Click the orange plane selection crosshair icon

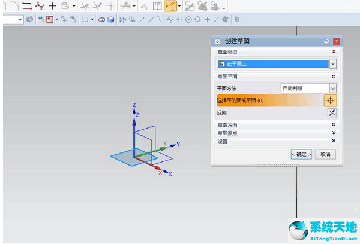tap(331, 100)
